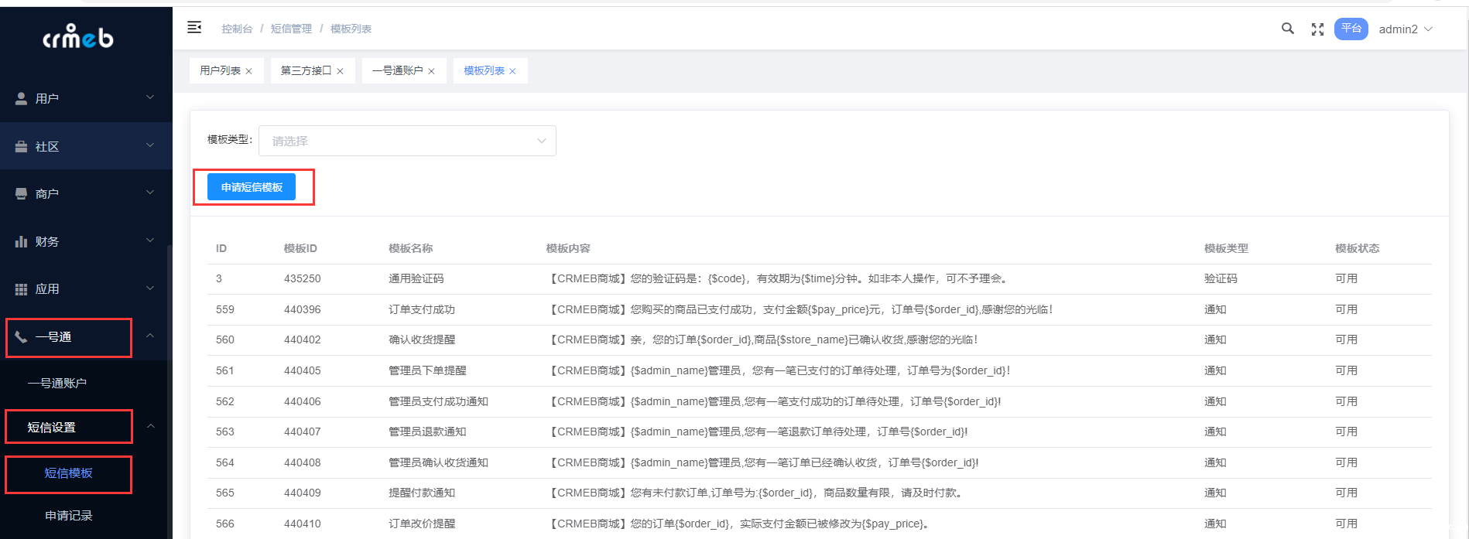The width and height of the screenshot is (1469, 539).
Task: Select 一号通账户 in the sidebar
Action: (57, 383)
